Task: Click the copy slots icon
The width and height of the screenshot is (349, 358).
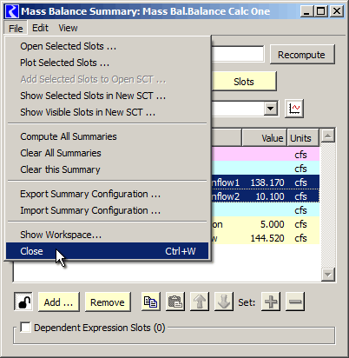Action: (x=151, y=302)
